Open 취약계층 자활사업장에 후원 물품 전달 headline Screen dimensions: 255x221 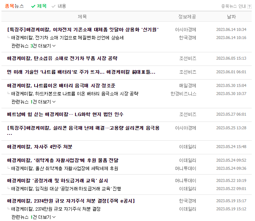click(x=63, y=161)
